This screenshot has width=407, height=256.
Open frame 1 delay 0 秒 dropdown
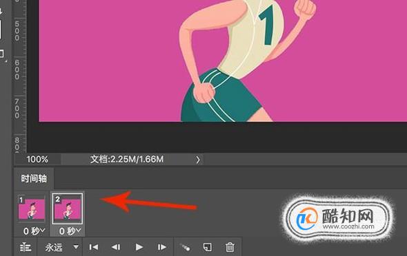[34, 231]
